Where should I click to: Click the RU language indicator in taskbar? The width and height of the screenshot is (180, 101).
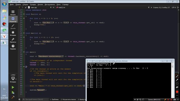coord(4,89)
